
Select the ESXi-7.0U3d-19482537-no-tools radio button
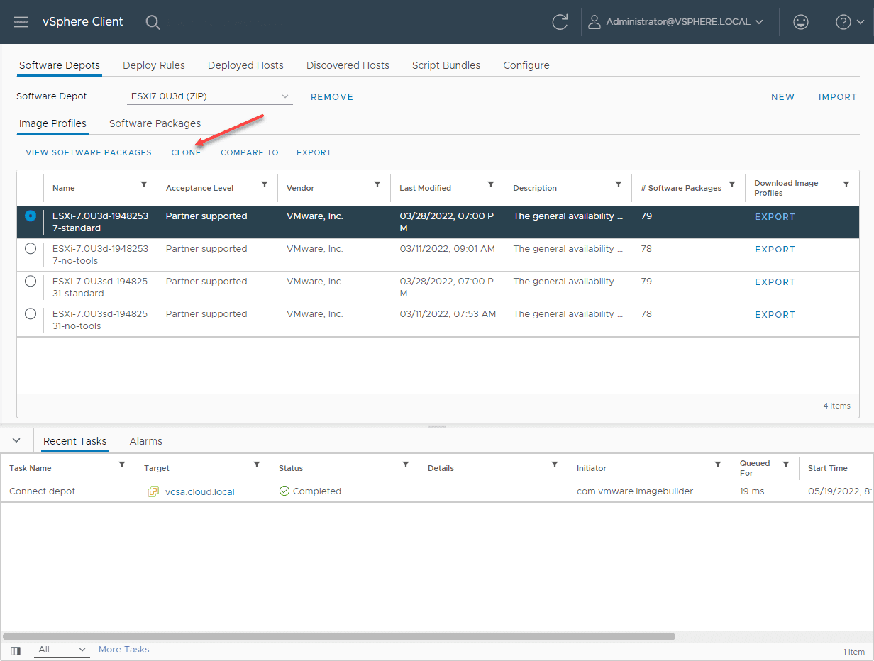click(x=31, y=249)
